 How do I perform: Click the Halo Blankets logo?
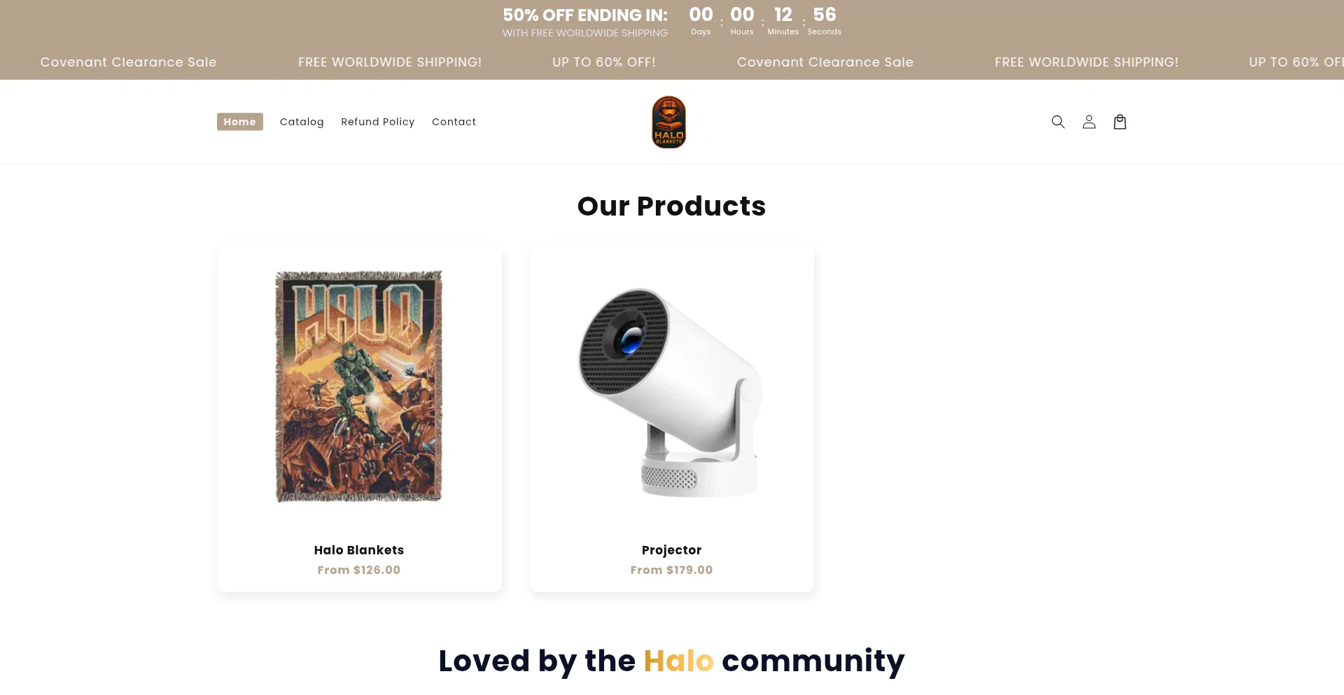click(x=668, y=122)
